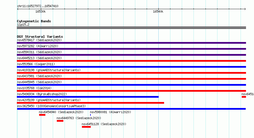Viewport: 254px width, 138px height.
Task: Select the blue bar under nsv553566
Action: (x=131, y=67)
